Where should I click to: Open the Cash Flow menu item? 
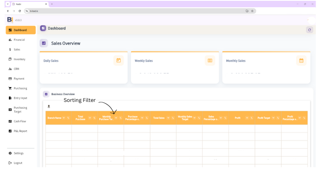coord(20,121)
